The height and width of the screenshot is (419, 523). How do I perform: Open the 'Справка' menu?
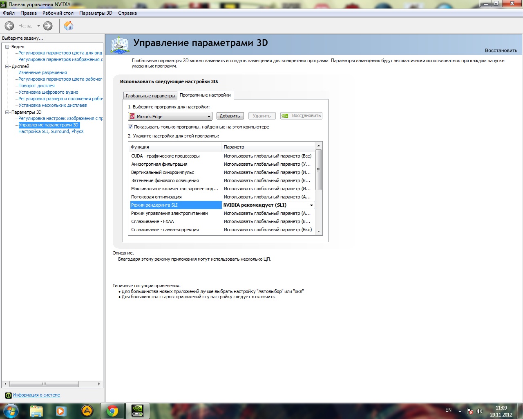(127, 13)
